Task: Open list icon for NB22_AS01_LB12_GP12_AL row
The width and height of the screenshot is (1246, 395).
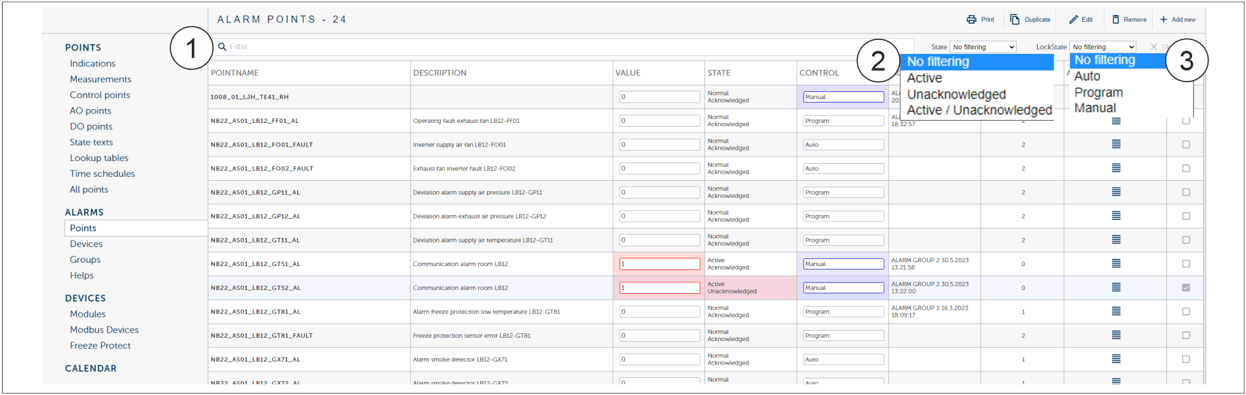Action: click(1116, 216)
